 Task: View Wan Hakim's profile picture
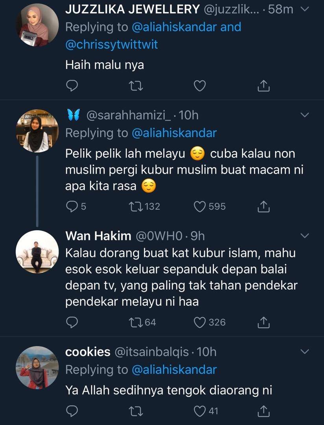[37, 252]
